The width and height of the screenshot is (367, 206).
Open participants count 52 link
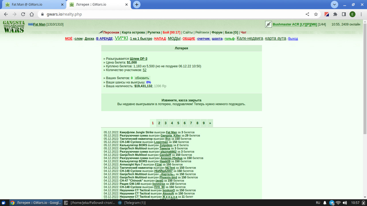145,70
